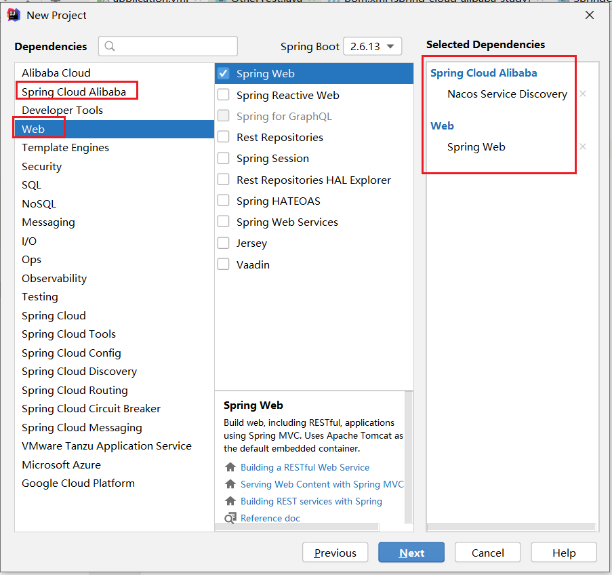
Task: Tick the Spring Web Services checkbox
Action: tap(223, 222)
